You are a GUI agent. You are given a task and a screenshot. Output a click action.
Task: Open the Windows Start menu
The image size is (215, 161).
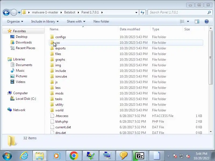tap(7, 156)
